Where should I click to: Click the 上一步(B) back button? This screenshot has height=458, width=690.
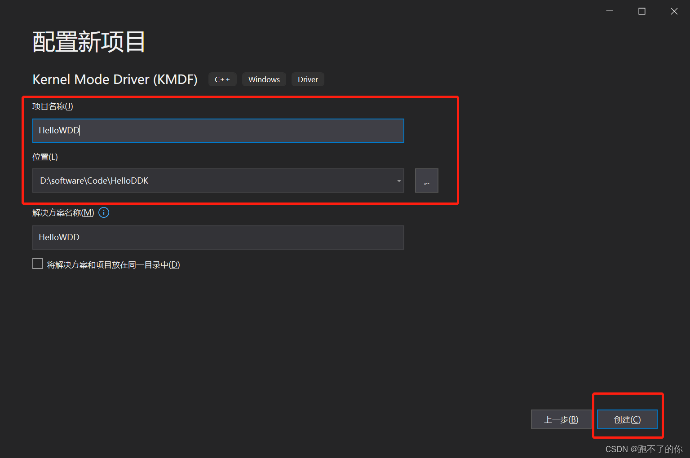(561, 419)
